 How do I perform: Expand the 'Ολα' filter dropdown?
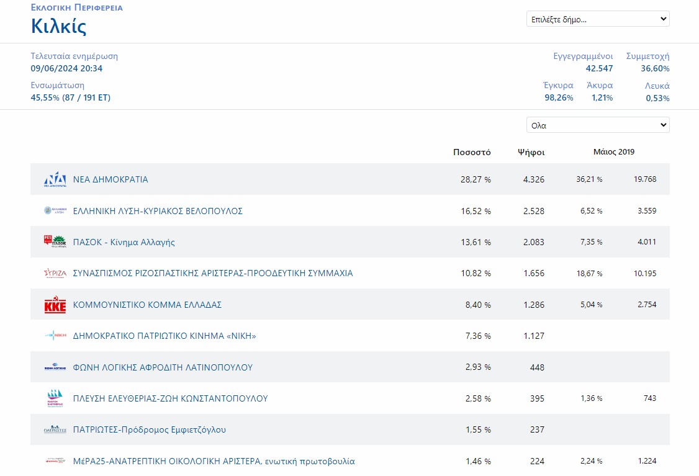598,125
